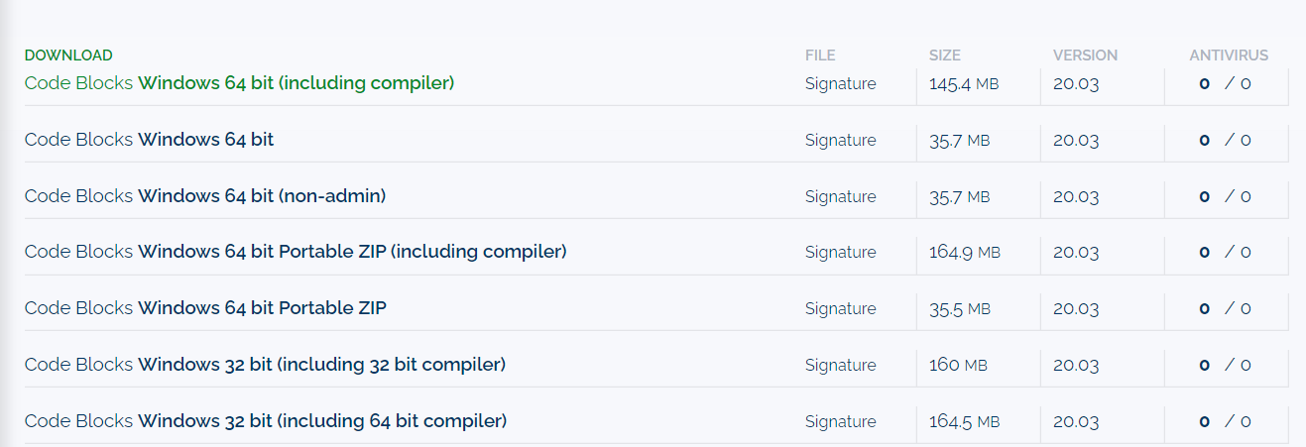
Task: View Signature for the 160 MB download
Action: click(x=840, y=365)
